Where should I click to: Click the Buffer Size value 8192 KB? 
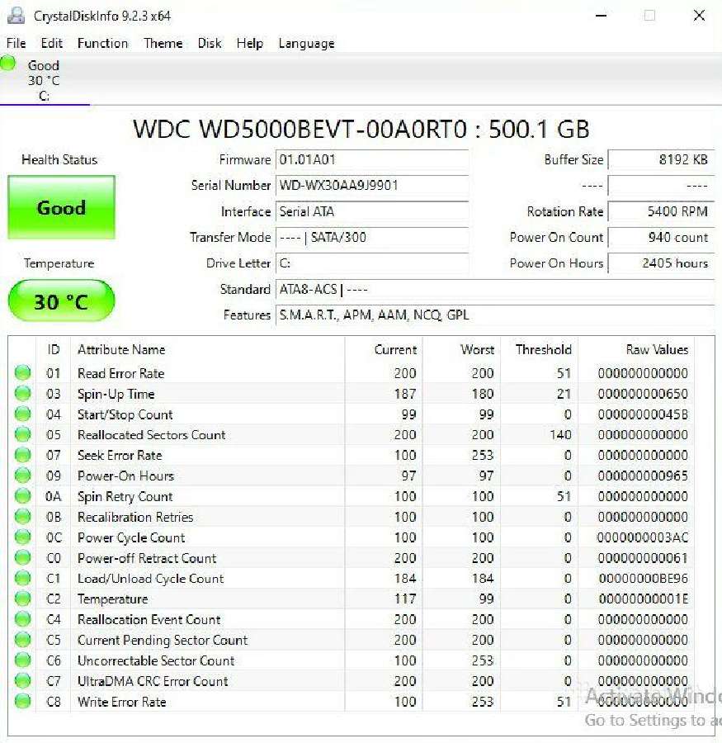pyautogui.click(x=662, y=159)
